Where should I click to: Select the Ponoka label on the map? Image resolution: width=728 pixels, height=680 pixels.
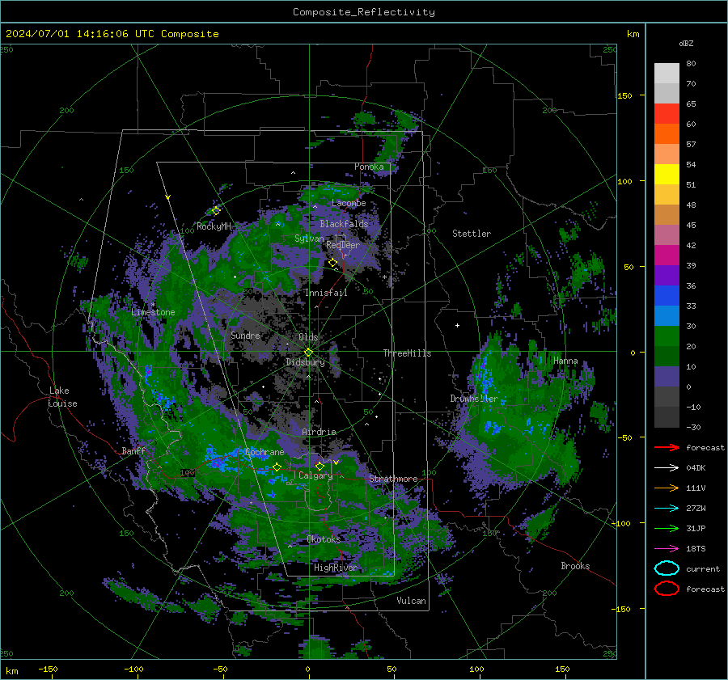coord(369,167)
